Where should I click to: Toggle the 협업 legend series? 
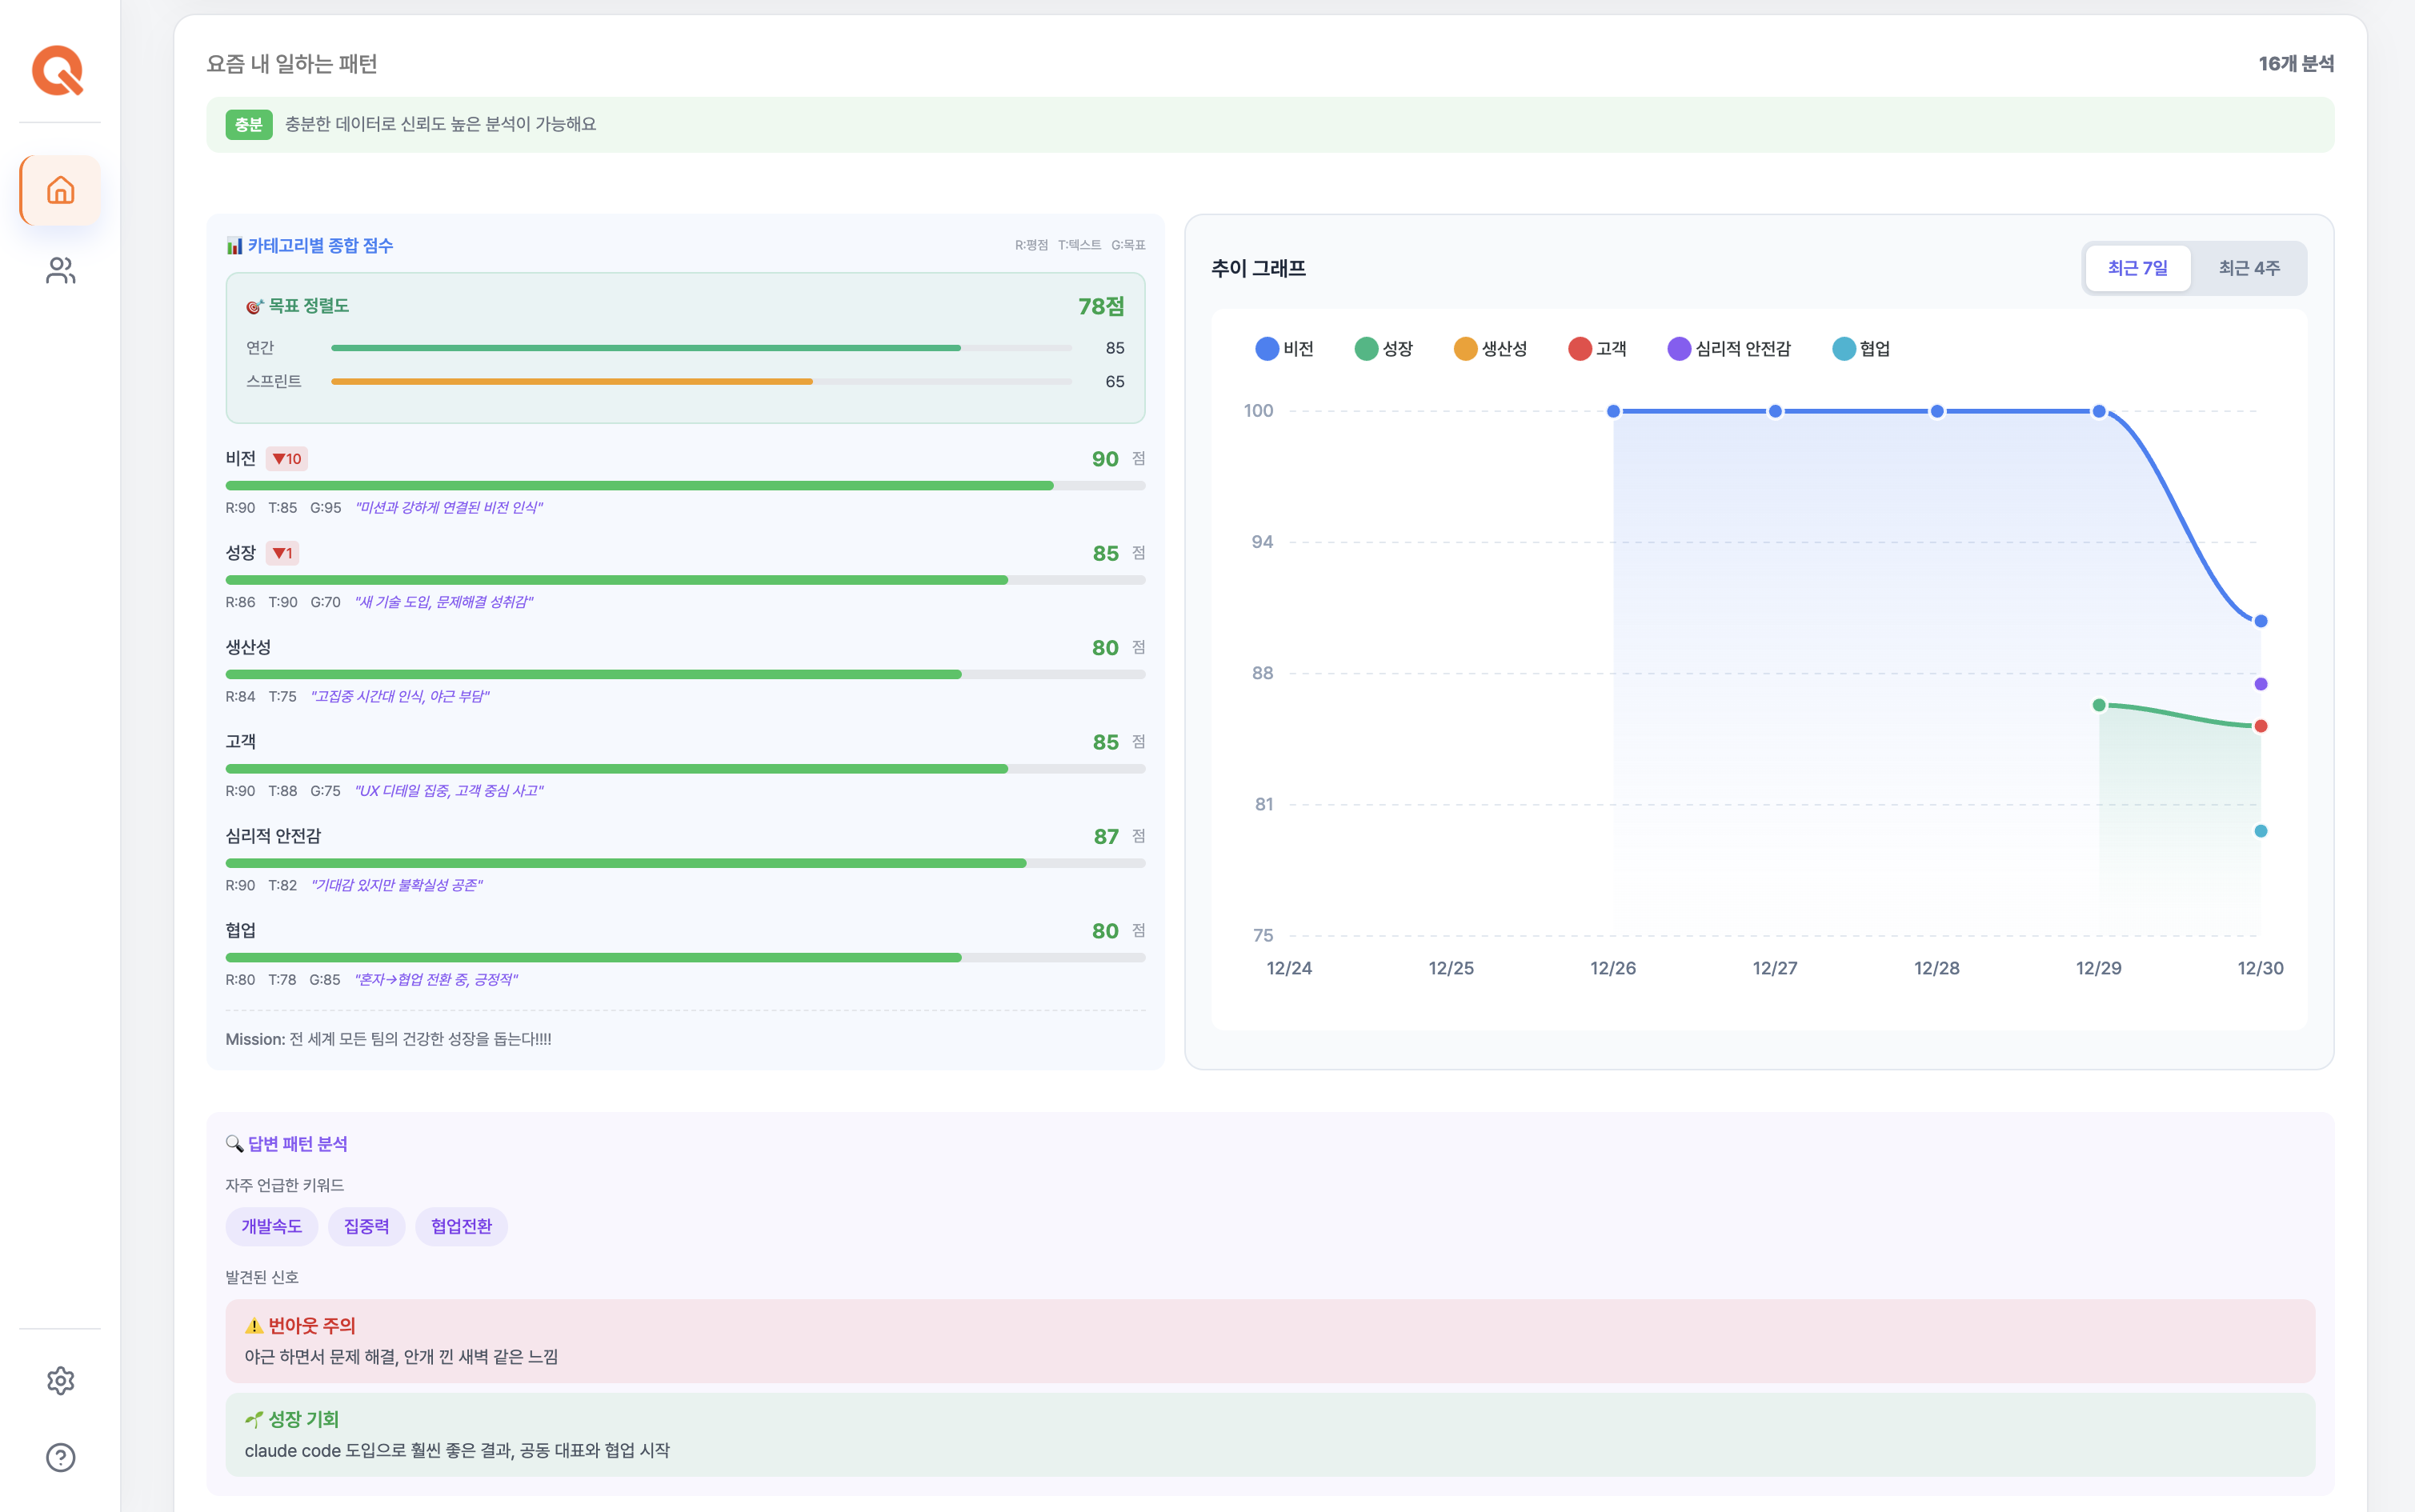tap(1861, 349)
